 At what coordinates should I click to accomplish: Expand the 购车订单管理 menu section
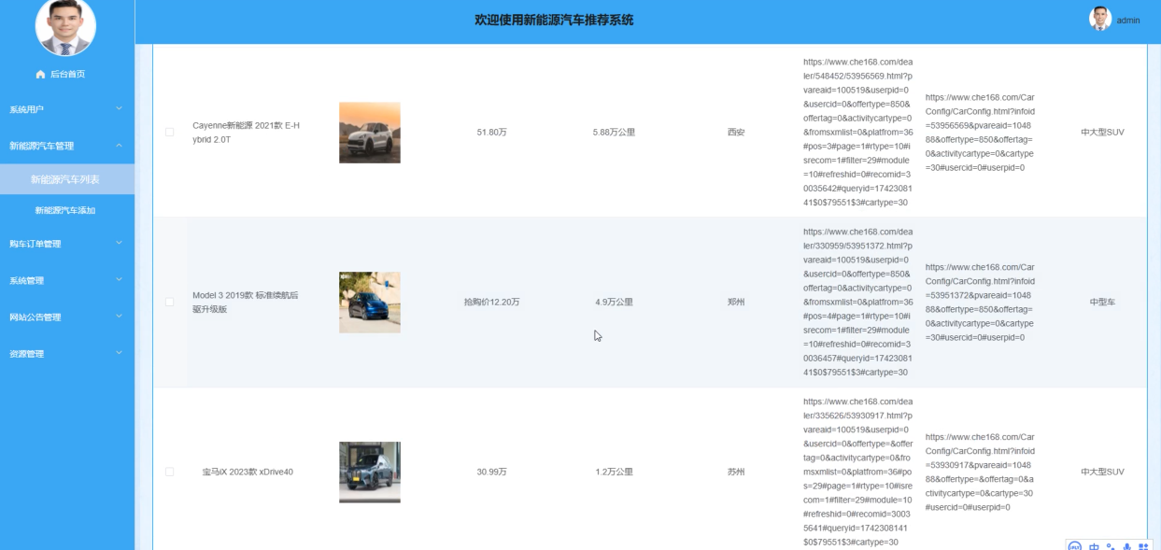pos(65,244)
